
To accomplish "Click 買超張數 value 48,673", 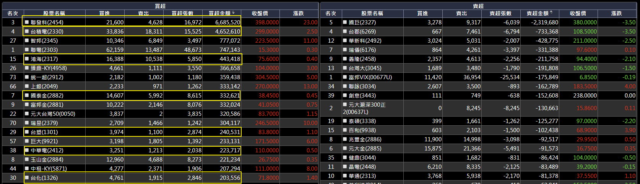I will pos(193,50).
